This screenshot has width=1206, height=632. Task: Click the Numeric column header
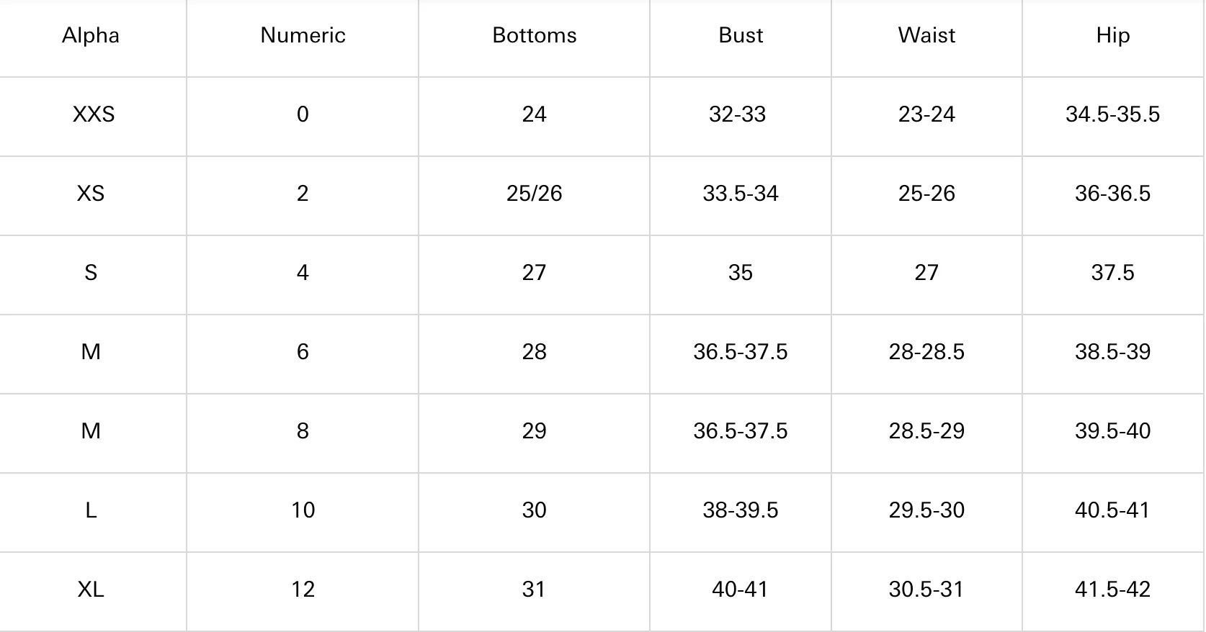point(303,35)
